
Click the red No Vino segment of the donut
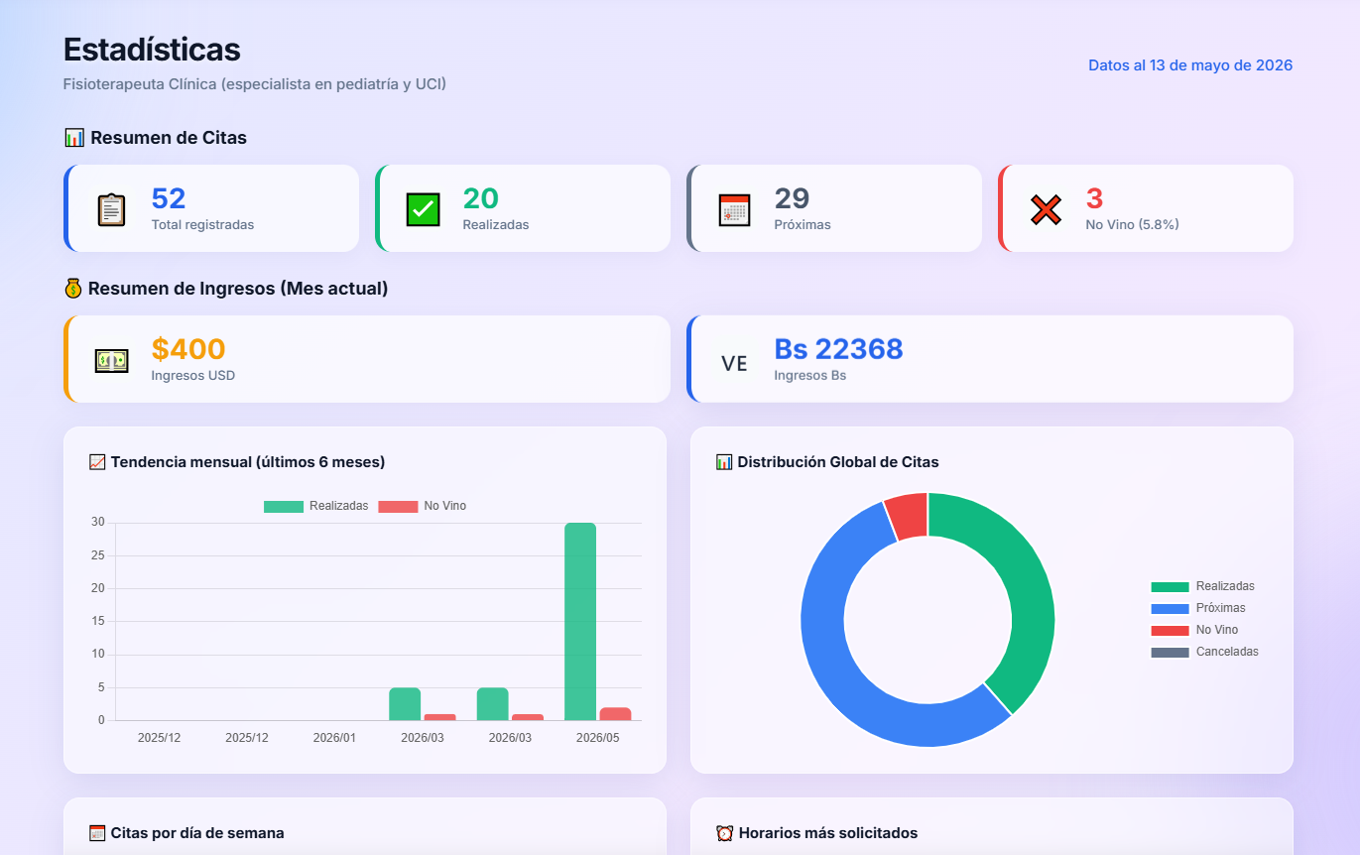point(908,516)
